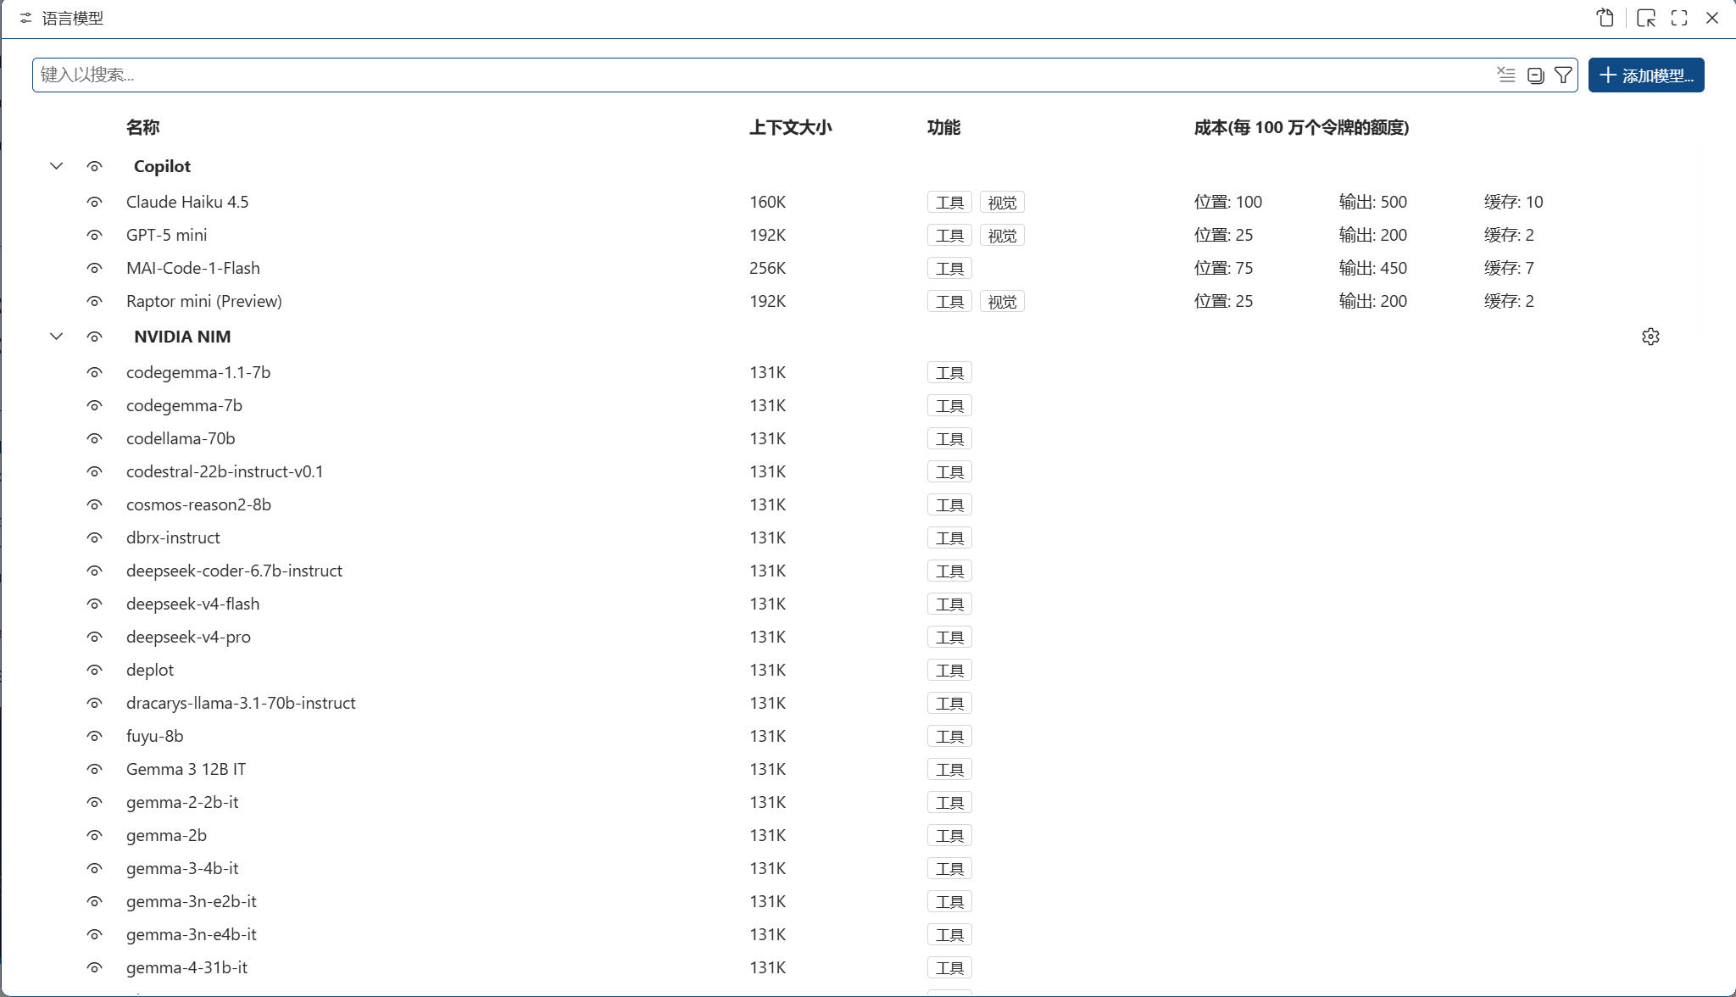Toggle visibility of the NVIDIA NIM group

(94, 337)
